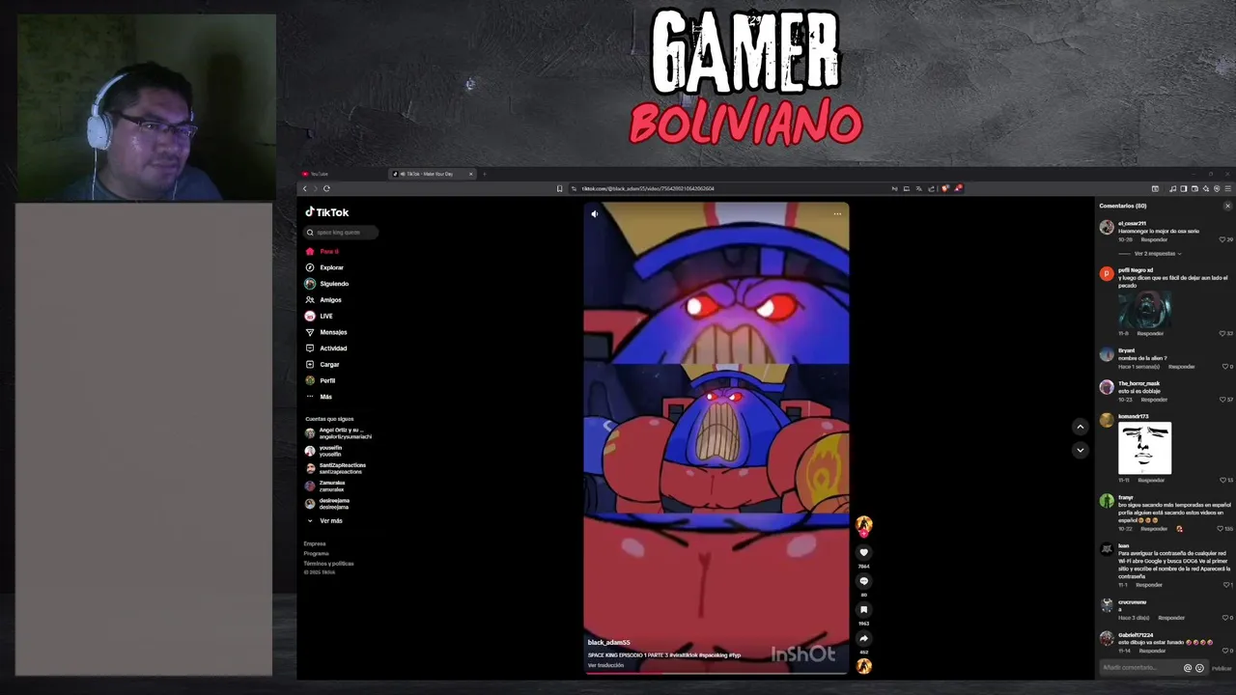
Task: Like perfil Negro xd's comment
Action: 1223,333
